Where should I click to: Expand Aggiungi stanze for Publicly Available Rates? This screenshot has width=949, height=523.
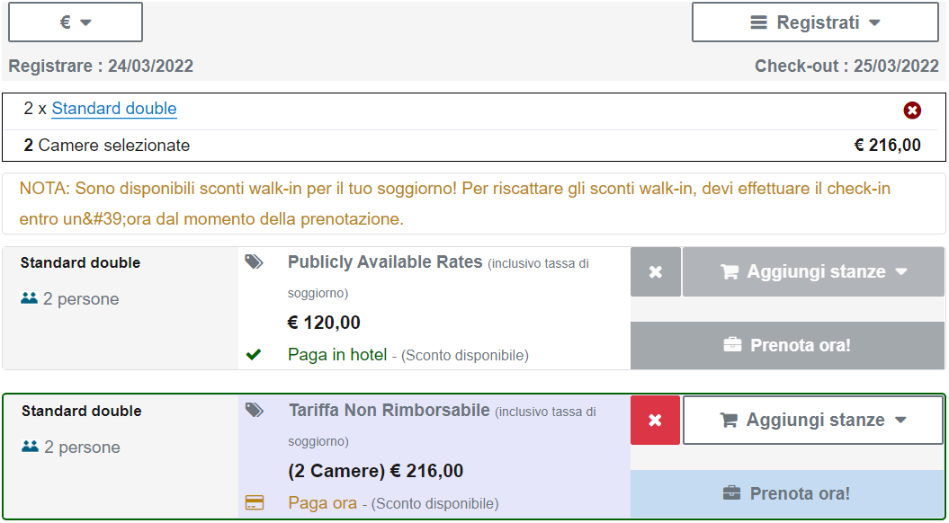tap(814, 272)
